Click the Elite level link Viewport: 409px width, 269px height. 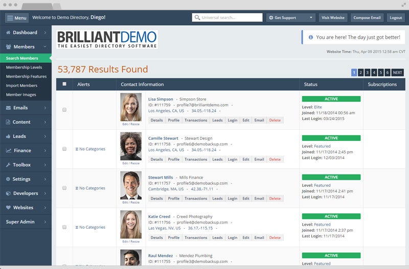[x=318, y=107]
